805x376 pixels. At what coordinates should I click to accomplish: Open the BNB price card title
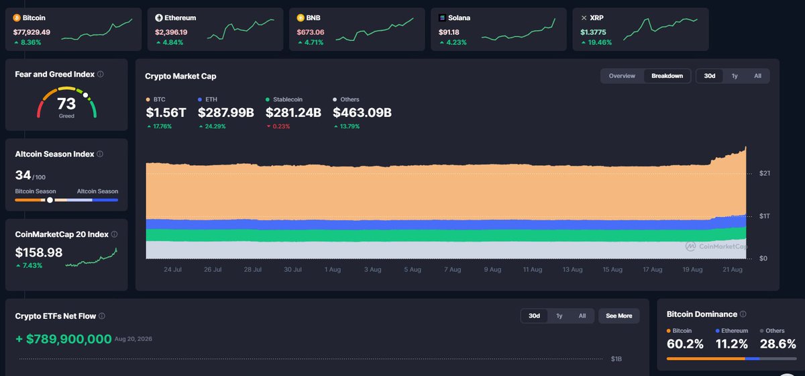click(313, 18)
